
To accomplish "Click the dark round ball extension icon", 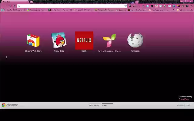I will point(187,6).
